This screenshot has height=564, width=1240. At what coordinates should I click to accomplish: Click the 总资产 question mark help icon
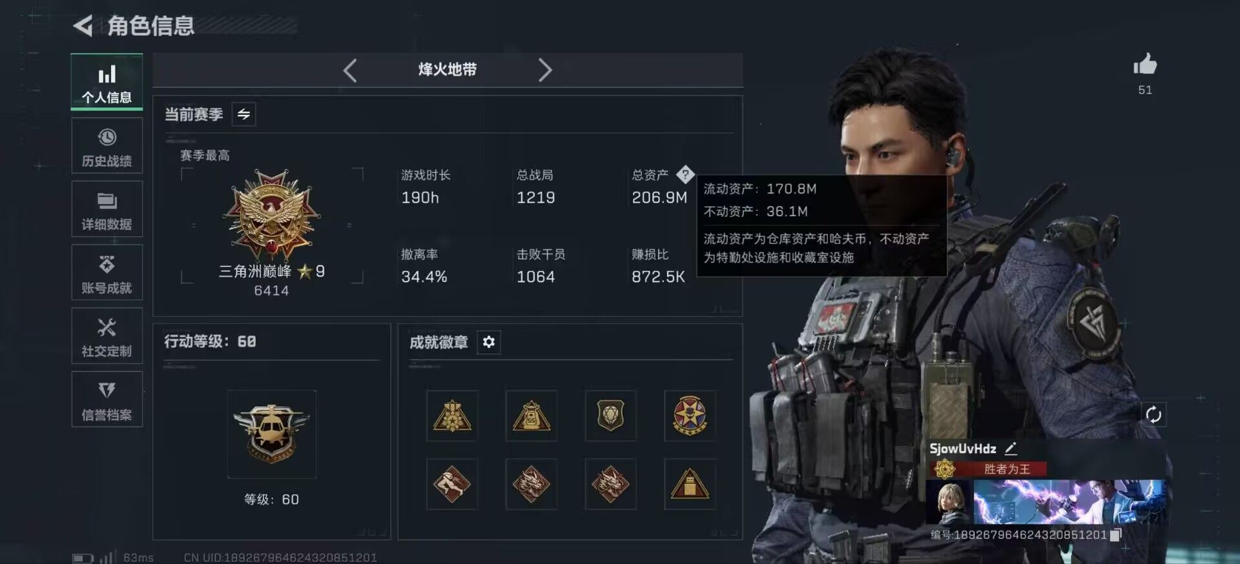685,174
